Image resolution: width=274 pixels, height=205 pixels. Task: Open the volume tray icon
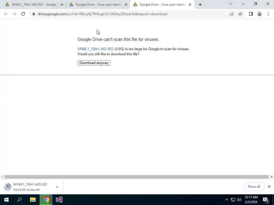pyautogui.click(x=239, y=200)
